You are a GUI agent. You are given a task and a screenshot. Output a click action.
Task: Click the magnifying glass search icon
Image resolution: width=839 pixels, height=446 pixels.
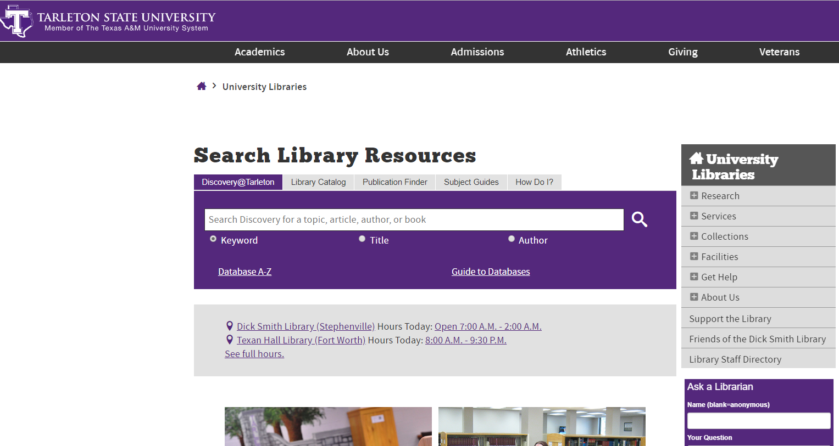639,219
